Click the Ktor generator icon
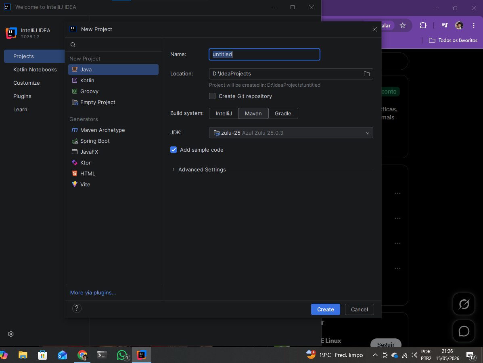Screen dimensions: 483x363 (x=75, y=163)
